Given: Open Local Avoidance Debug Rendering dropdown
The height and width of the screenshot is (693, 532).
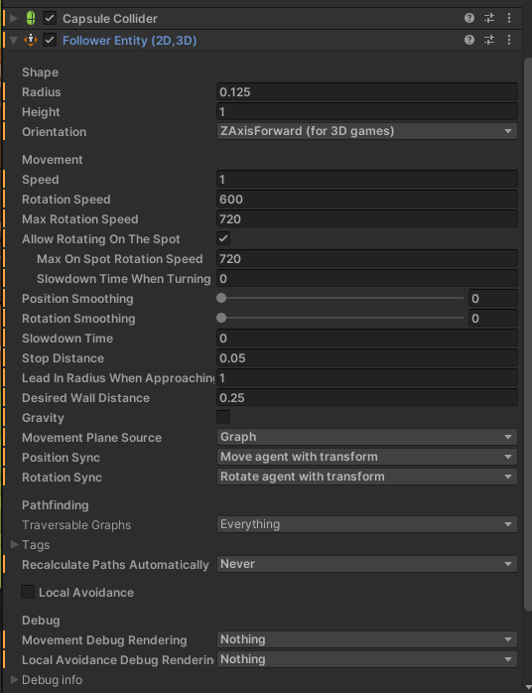Looking at the screenshot, I should (x=367, y=659).
